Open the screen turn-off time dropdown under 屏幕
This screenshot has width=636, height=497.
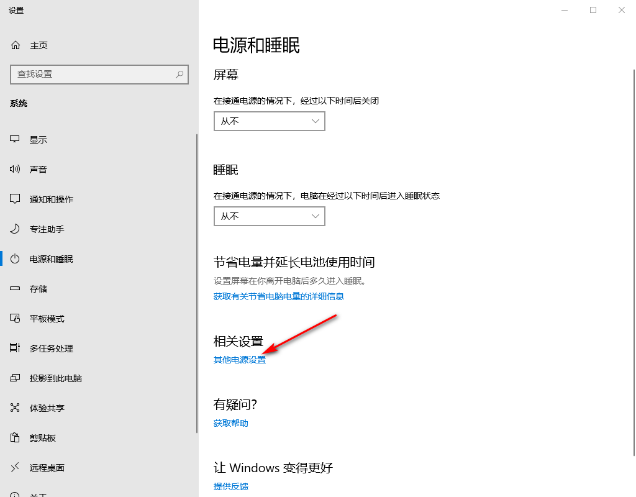269,121
